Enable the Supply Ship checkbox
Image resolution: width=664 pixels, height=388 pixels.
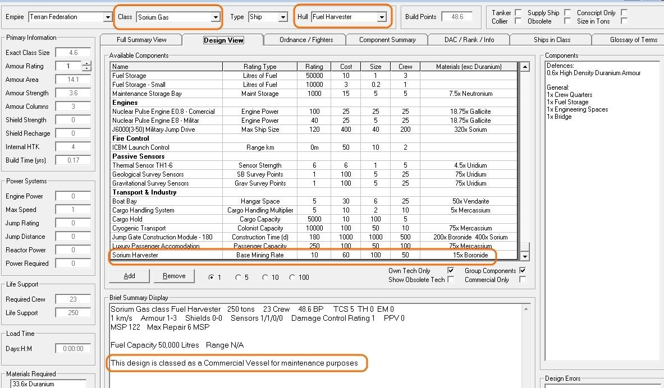pos(567,13)
